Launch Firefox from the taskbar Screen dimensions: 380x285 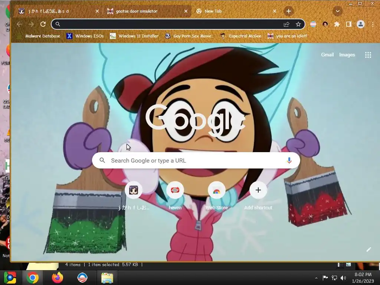point(58,278)
